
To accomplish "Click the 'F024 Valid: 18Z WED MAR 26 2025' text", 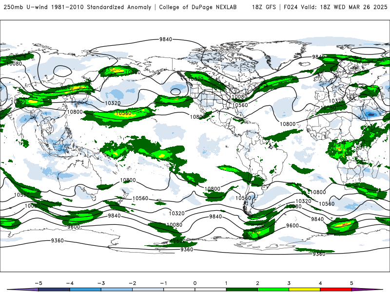I will tap(335, 7).
